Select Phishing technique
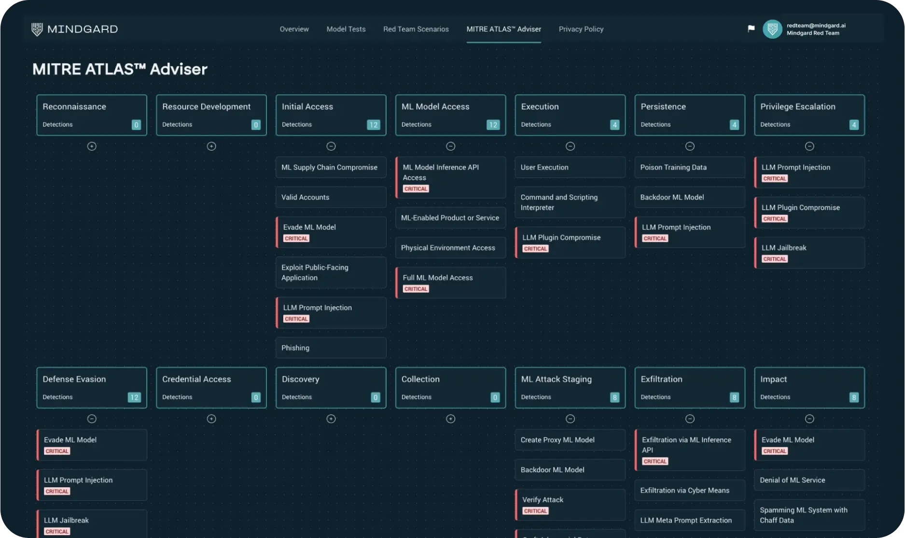 pos(331,348)
